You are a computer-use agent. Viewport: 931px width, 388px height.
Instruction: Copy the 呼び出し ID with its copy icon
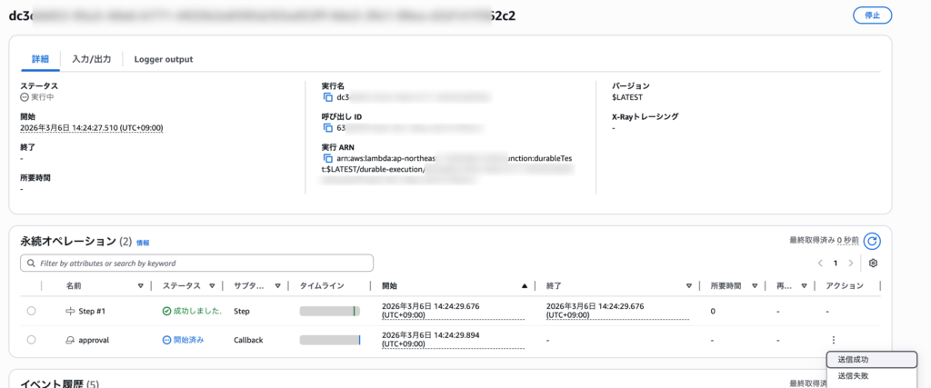tap(328, 127)
